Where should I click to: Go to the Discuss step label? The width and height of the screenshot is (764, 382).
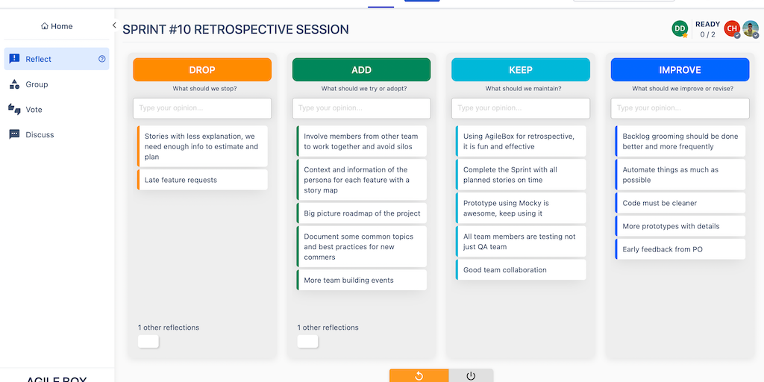[40, 135]
